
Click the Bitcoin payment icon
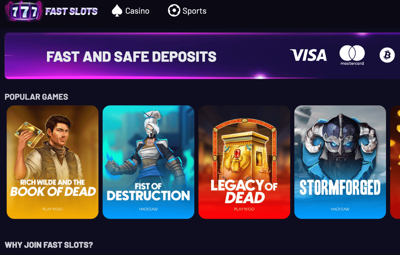pos(387,55)
